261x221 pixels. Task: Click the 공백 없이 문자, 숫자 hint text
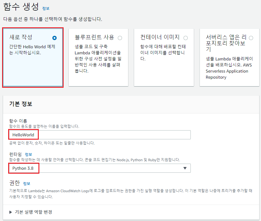(52, 143)
